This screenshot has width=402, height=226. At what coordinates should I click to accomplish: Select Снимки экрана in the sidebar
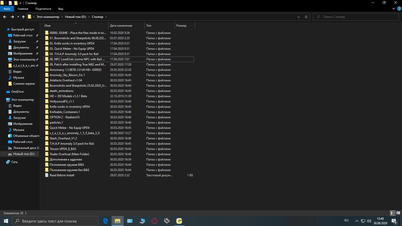[x=24, y=84]
